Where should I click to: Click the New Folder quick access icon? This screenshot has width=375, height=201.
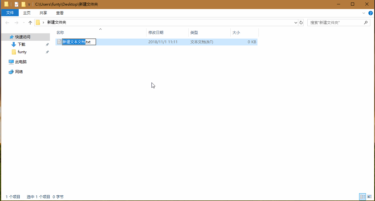23,4
